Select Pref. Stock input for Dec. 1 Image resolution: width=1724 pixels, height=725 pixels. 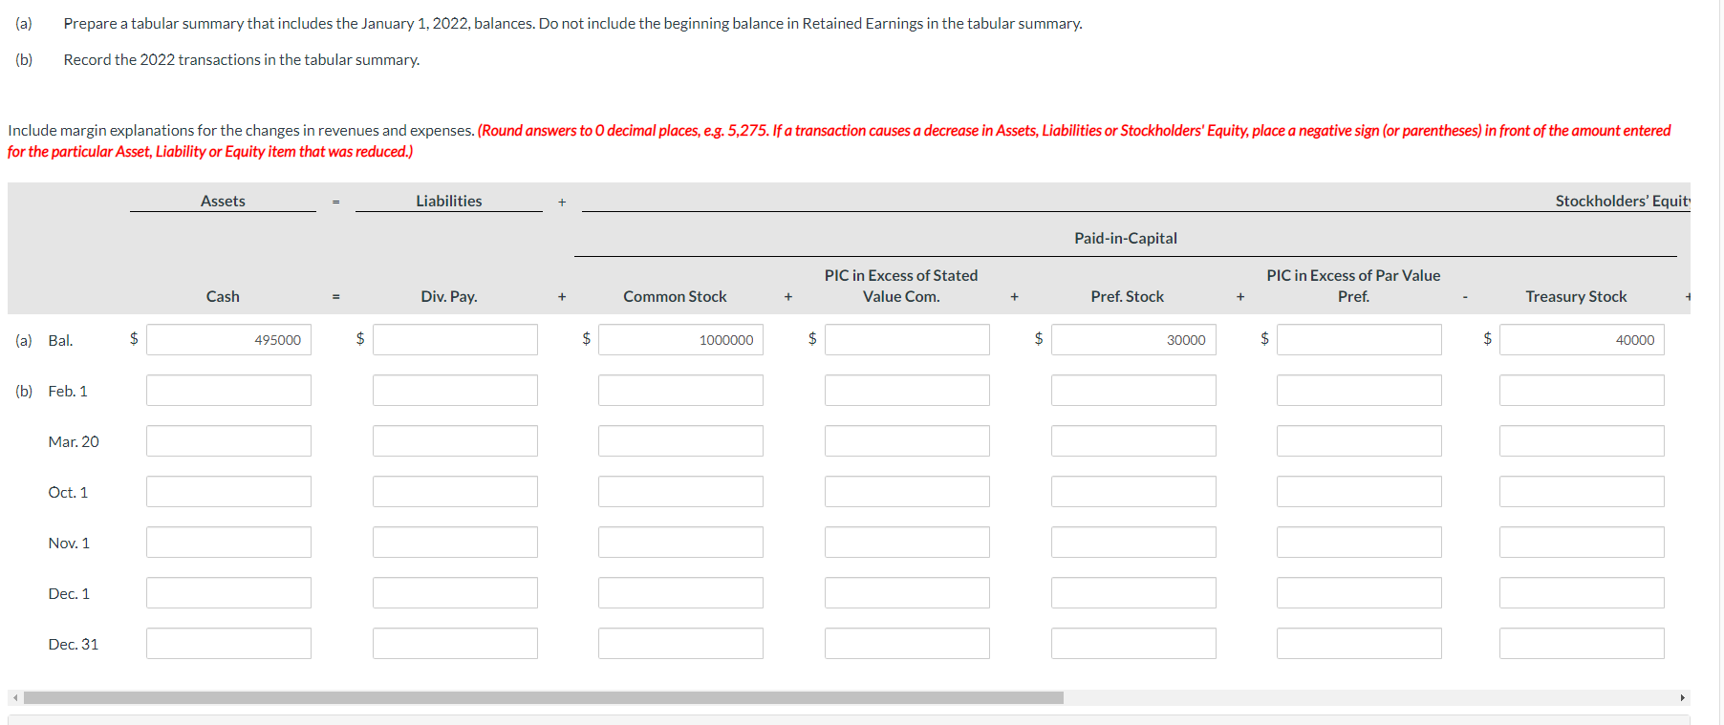(x=1133, y=592)
